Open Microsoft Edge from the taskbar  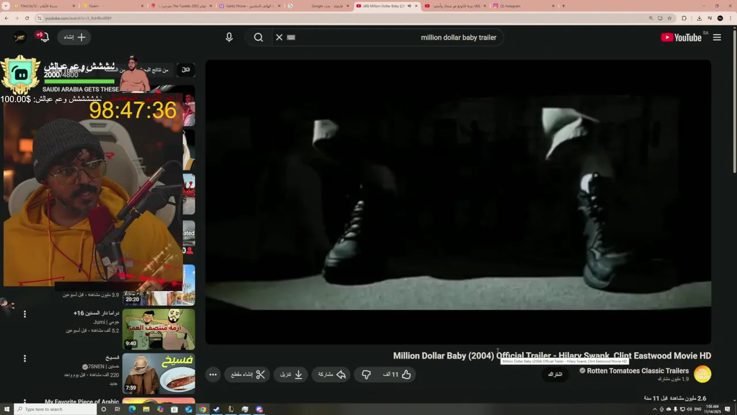(132, 409)
